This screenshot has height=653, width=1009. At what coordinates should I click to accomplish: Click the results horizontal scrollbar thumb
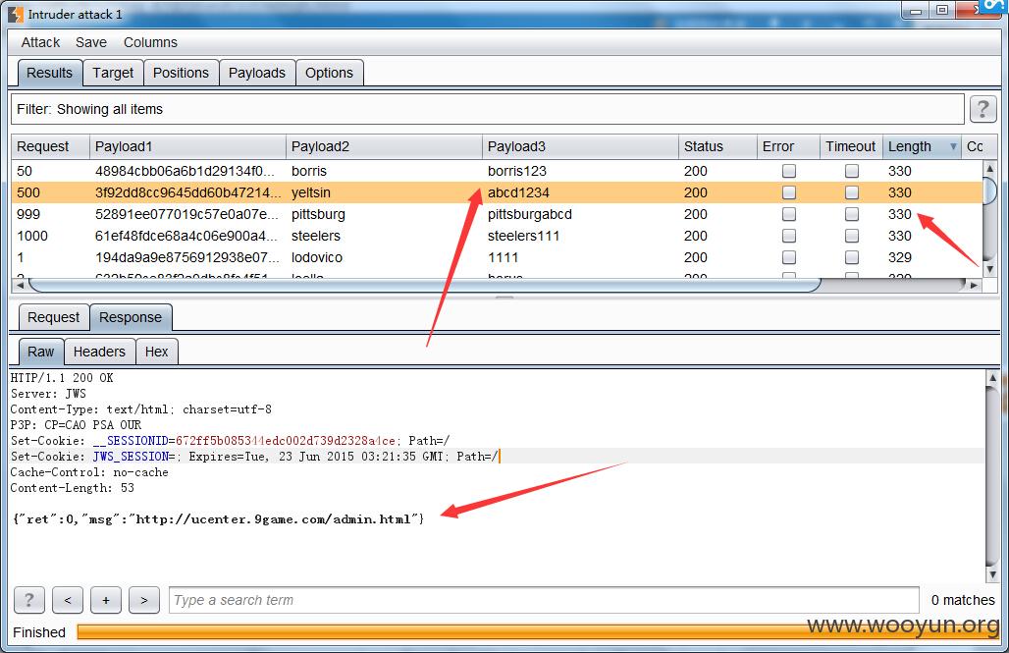point(425,285)
